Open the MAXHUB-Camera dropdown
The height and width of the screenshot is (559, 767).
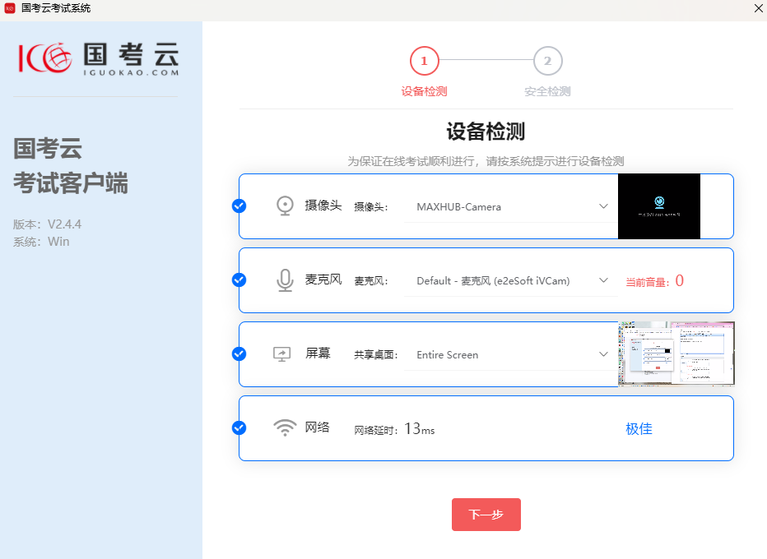pyautogui.click(x=511, y=206)
